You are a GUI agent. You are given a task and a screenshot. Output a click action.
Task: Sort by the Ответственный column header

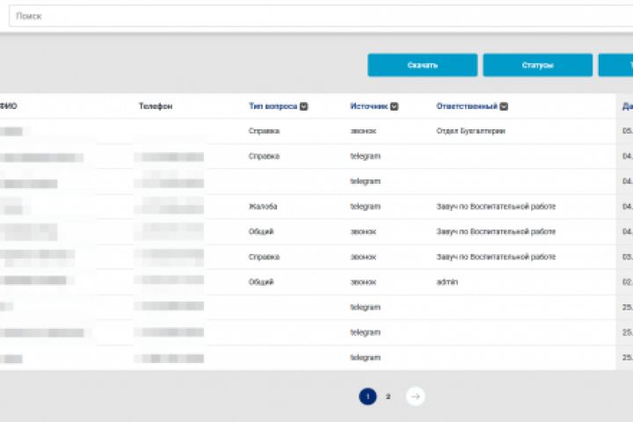coord(467,106)
